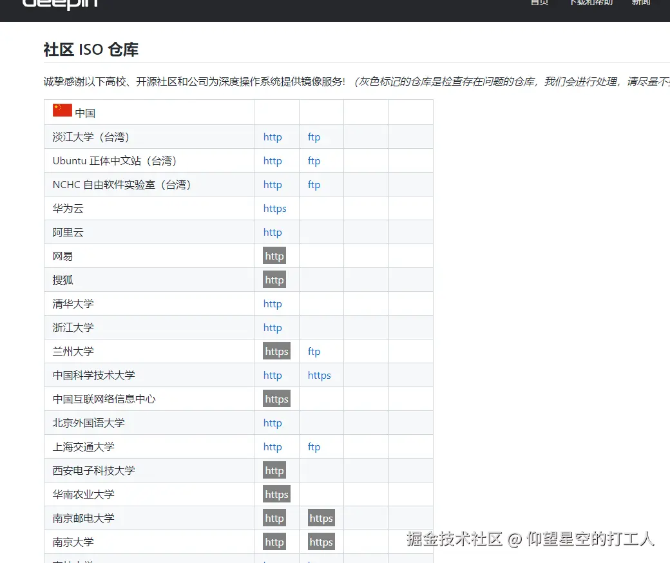Open http link for NCHC 自由软件实验室
This screenshot has width=670, height=563.
tap(273, 185)
